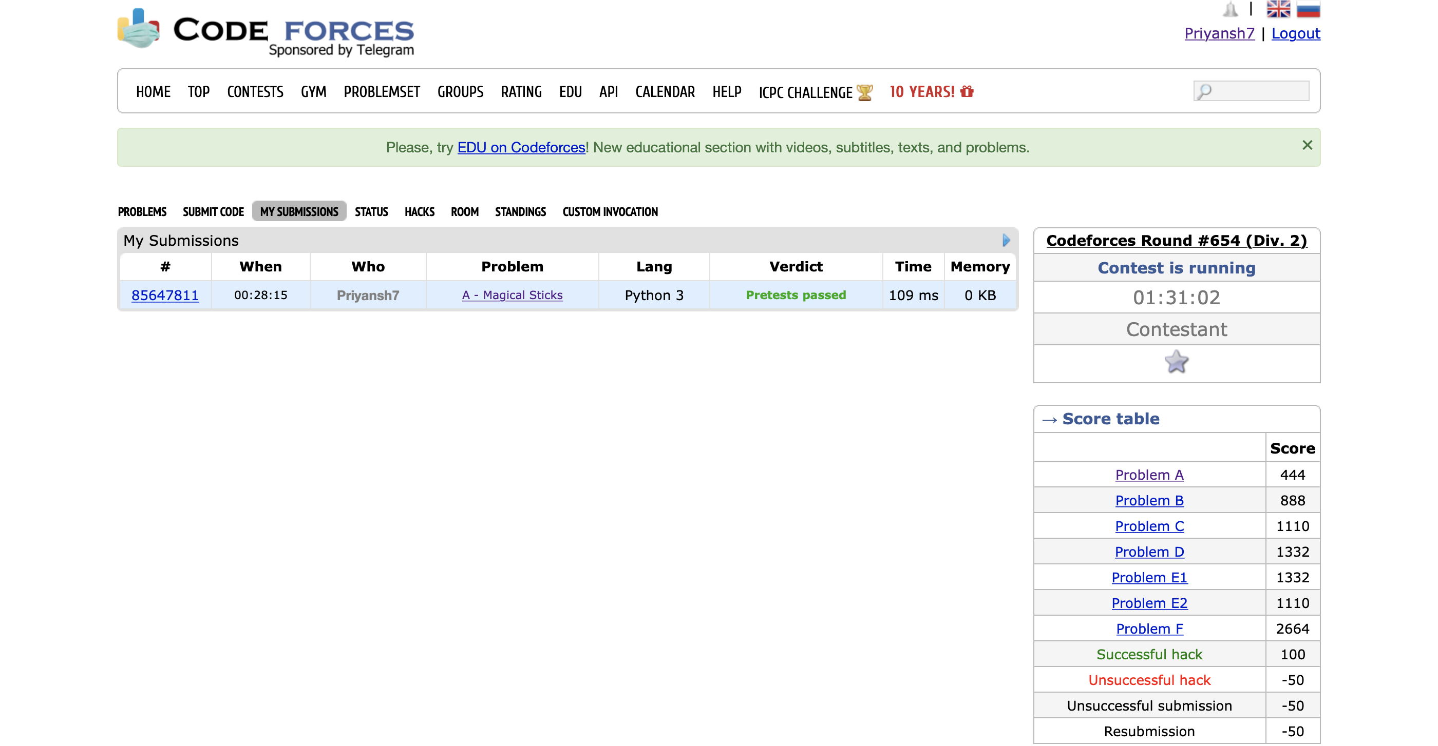This screenshot has width=1438, height=746.
Task: Click the 10 Years gift icon
Action: tap(967, 91)
